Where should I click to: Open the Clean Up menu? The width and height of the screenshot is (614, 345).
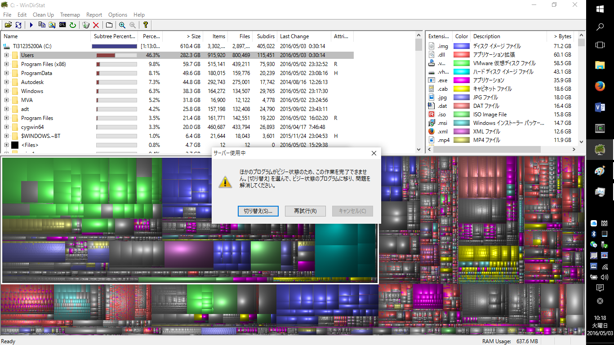43,15
